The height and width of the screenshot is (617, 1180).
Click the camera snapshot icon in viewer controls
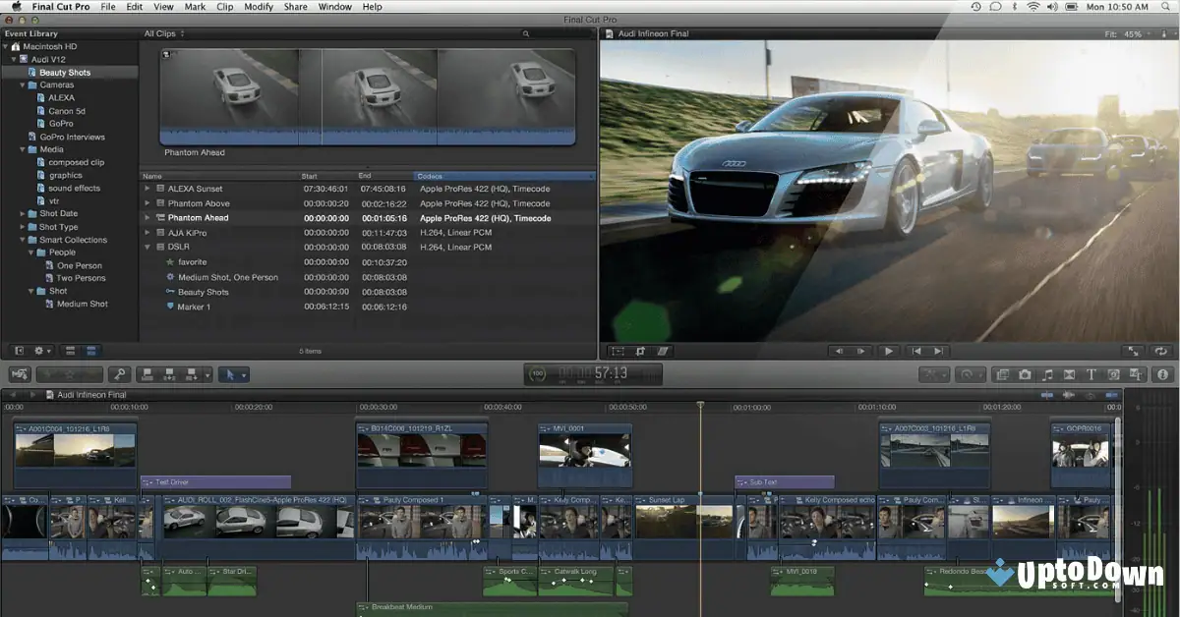[1025, 374]
